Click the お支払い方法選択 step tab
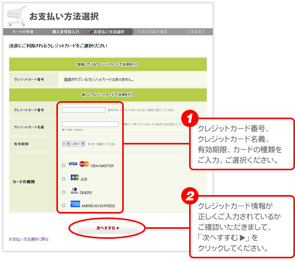The image size is (295, 261). coord(109,32)
